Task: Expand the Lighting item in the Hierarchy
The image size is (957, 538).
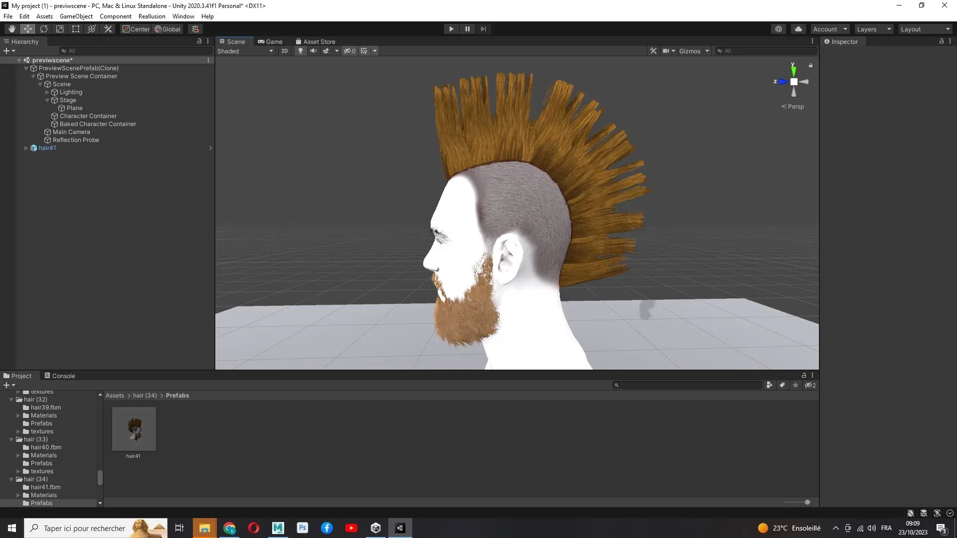Action: coord(47,92)
